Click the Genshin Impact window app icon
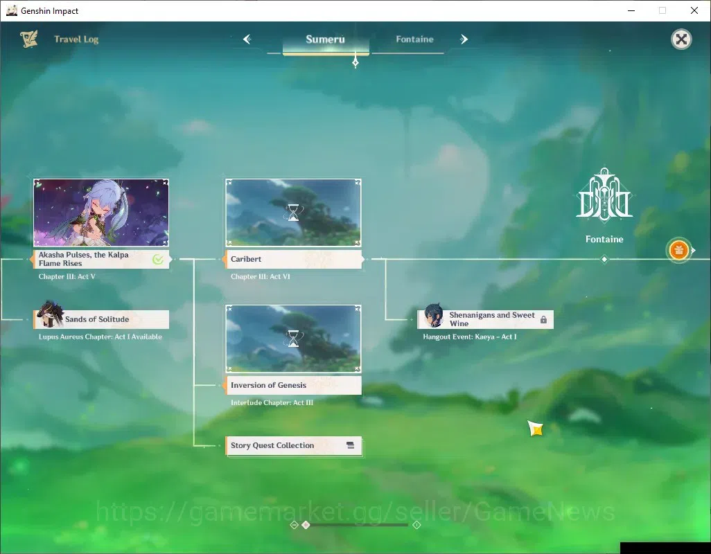Image resolution: width=711 pixels, height=554 pixels. 12,10
